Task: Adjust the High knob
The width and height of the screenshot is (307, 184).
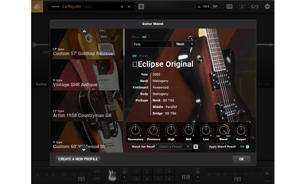Action: coord(171,130)
